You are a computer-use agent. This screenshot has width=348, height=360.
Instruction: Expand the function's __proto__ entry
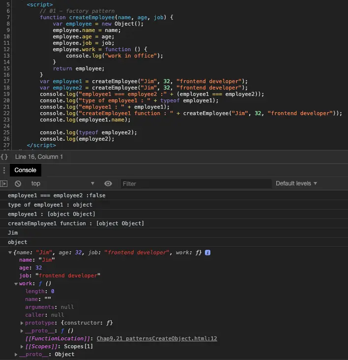[x=22, y=331]
